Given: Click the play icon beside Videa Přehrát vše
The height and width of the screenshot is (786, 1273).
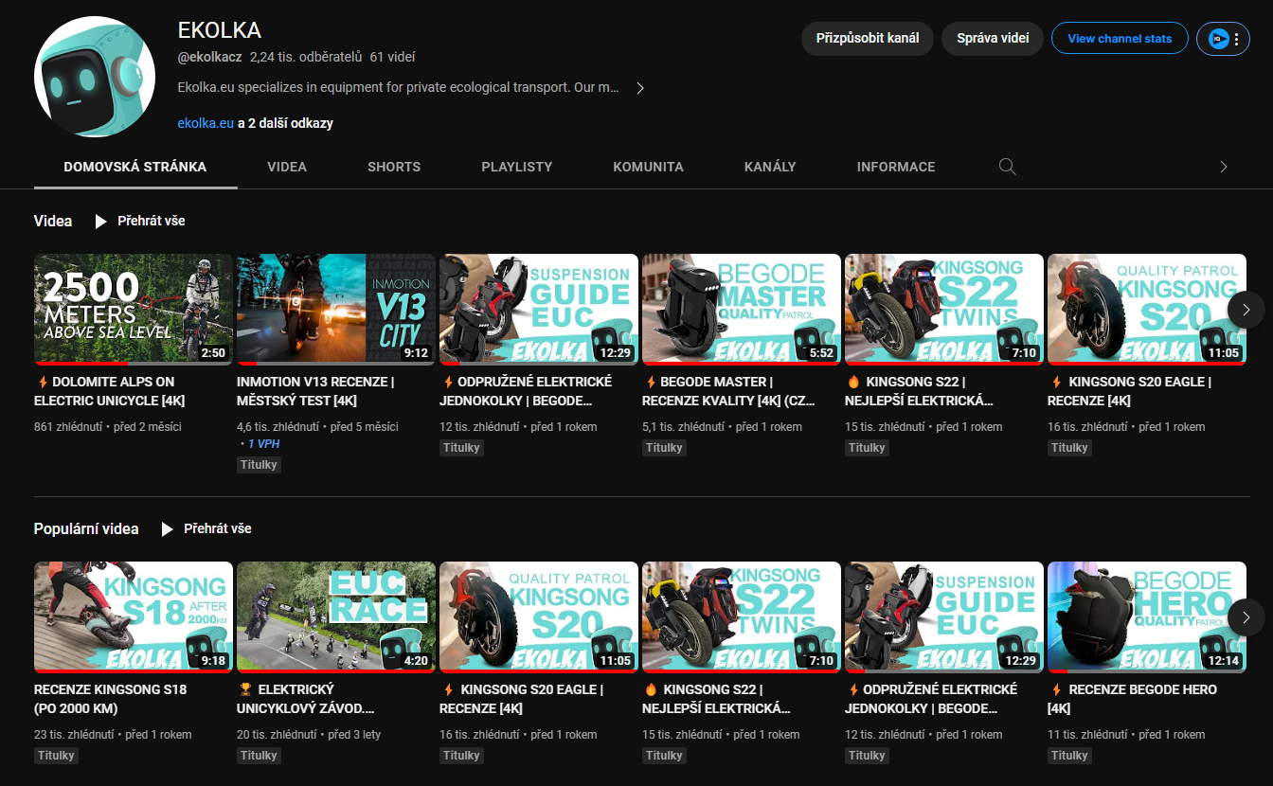Looking at the screenshot, I should 100,221.
